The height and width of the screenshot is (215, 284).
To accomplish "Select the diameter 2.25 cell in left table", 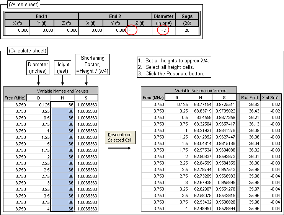I will tap(39, 163).
